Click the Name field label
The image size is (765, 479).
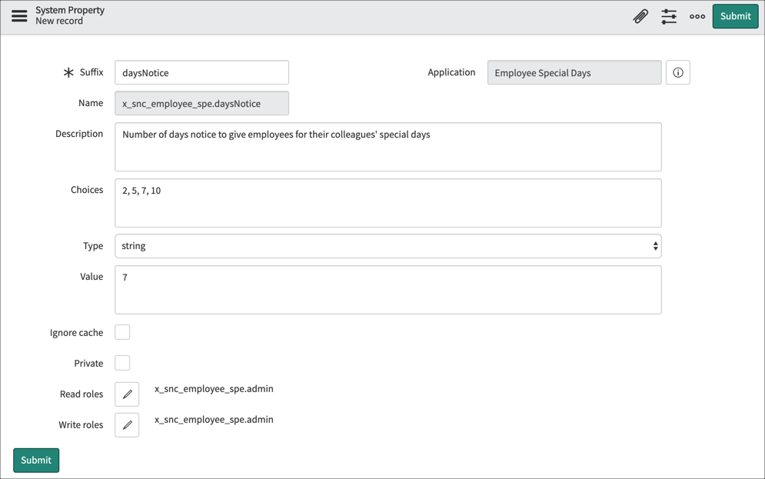click(x=91, y=103)
